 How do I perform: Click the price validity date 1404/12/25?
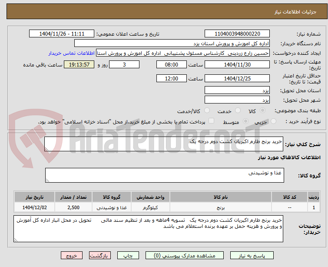(x=237, y=79)
